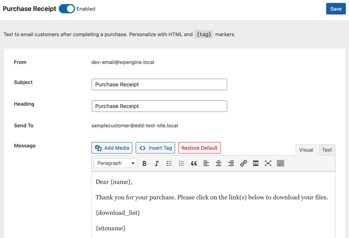Disable the Purchase Receipt email toggle
349x238 pixels.
[67, 9]
